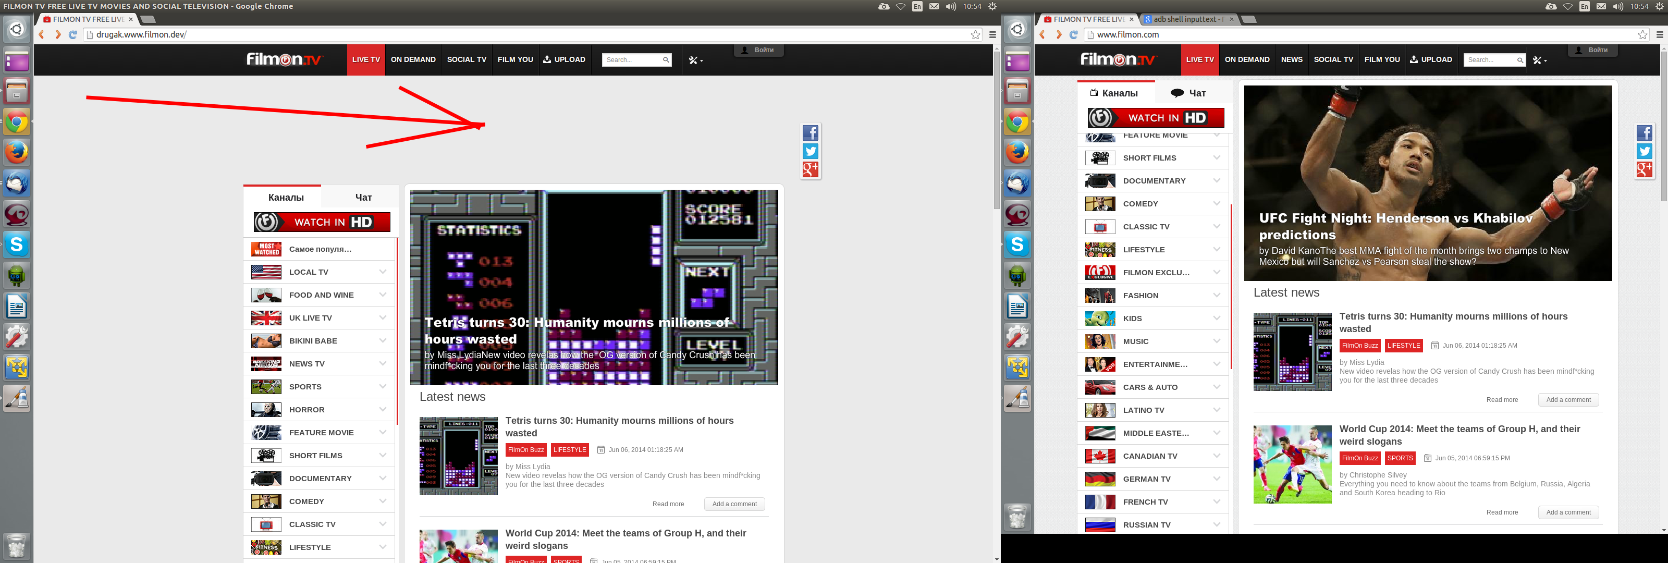Open Firefox from the left launcher dock
The image size is (1668, 563).
pyautogui.click(x=17, y=153)
